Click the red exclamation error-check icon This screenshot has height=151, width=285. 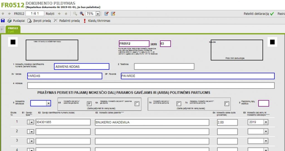(85, 21)
